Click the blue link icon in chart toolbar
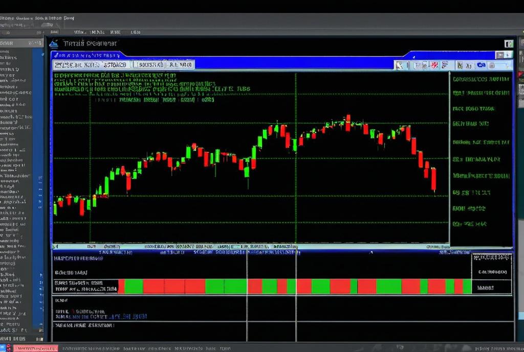The image size is (524, 352). [481, 65]
